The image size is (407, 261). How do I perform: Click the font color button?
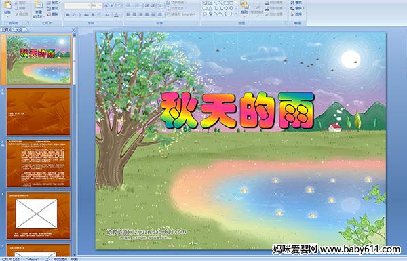[x=116, y=15]
